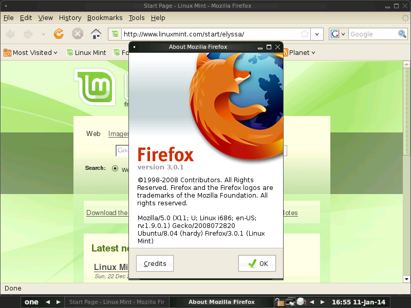Maximize the About Mozilla Firefox dialog
411x308 pixels.
pos(269,47)
